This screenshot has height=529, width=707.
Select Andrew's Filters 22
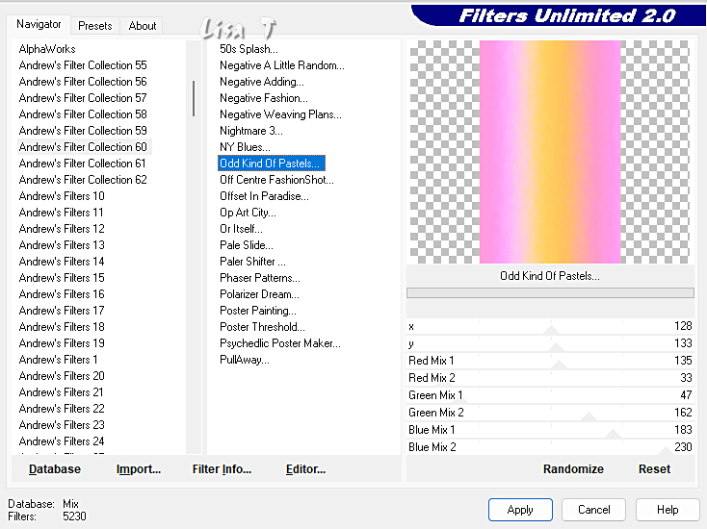(x=62, y=409)
